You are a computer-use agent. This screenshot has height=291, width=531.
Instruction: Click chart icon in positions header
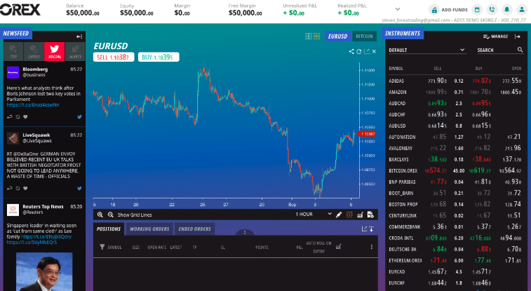click(x=338, y=247)
